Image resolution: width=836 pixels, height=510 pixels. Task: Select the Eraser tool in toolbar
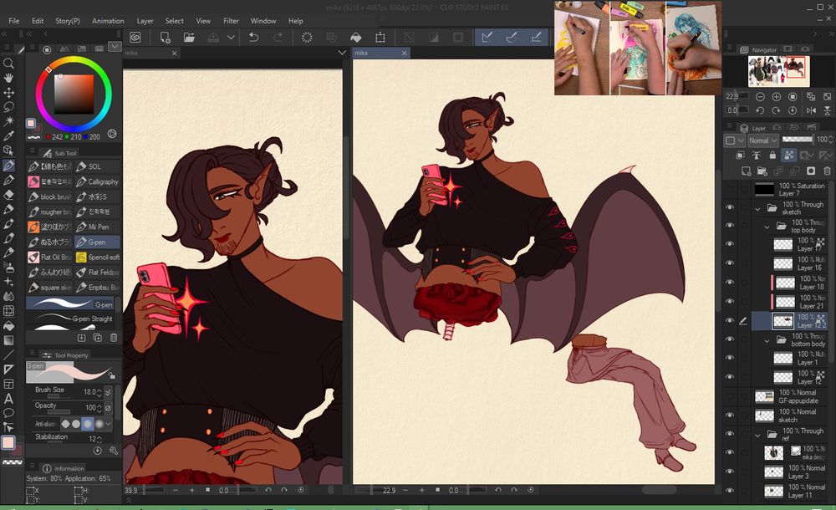pyautogui.click(x=8, y=195)
